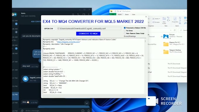The height and width of the screenshot is (112, 199).
Task: Close the EX4 to MQ4 converter dialog
Action: click(146, 17)
